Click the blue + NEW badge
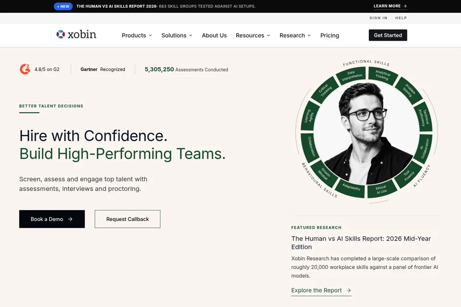 (63, 6)
